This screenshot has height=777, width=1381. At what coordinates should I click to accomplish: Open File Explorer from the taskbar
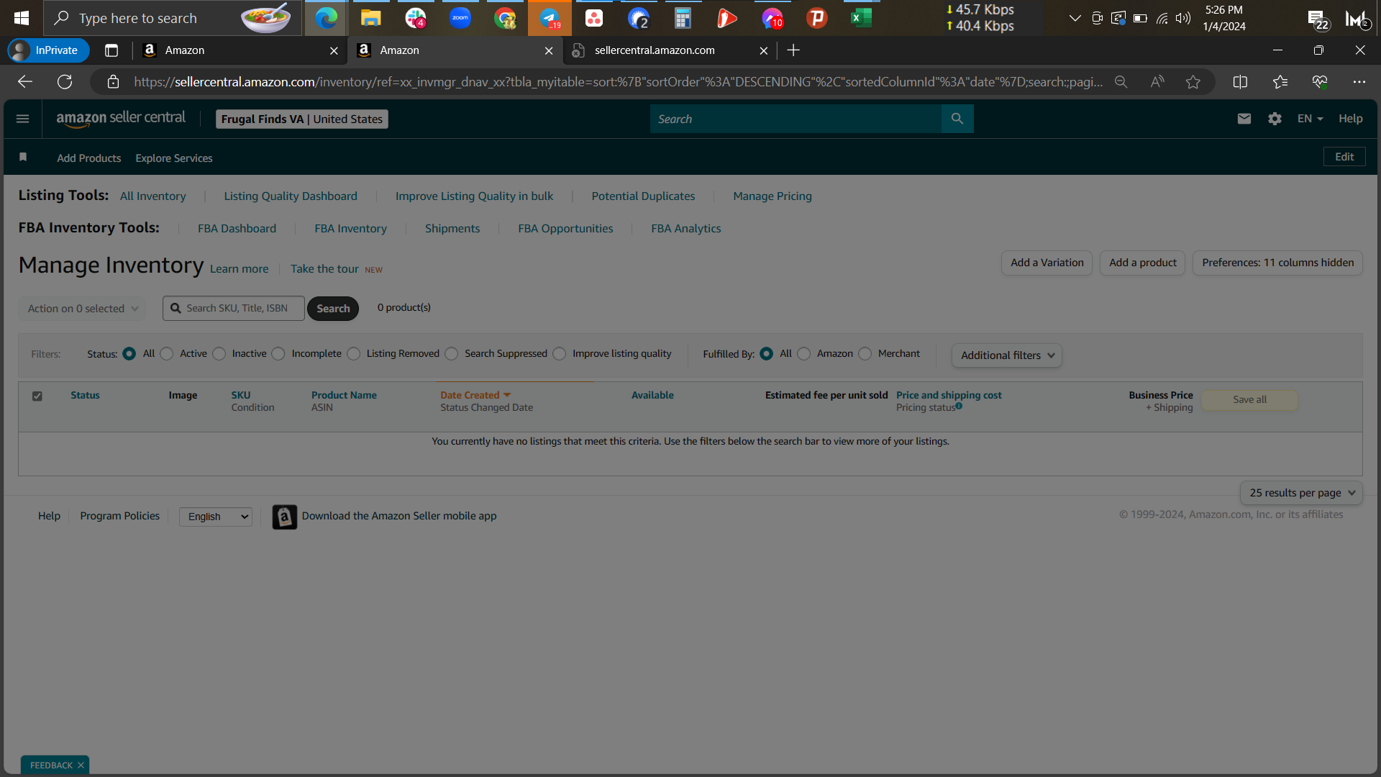[371, 18]
